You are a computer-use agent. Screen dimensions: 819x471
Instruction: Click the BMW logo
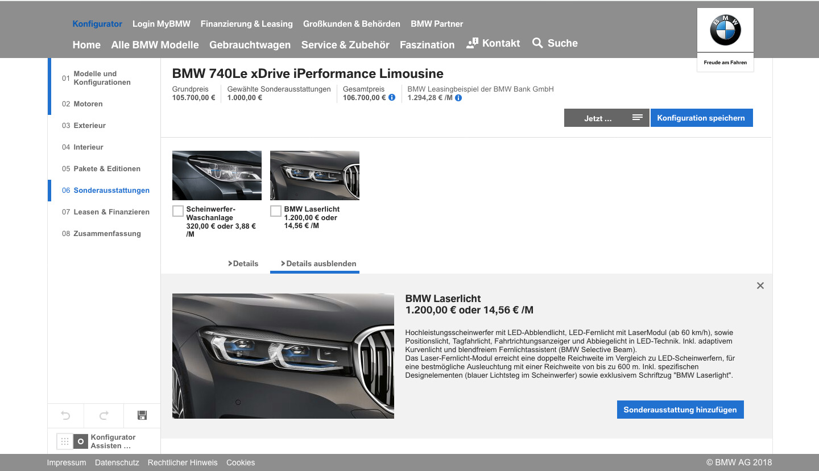(x=725, y=31)
